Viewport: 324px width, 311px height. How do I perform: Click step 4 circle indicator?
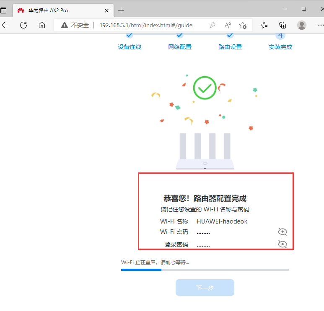click(280, 36)
